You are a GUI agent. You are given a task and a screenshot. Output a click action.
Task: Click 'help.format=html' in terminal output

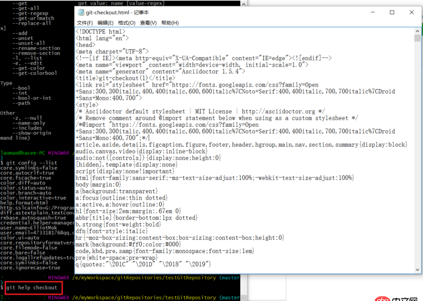[x=24, y=203]
